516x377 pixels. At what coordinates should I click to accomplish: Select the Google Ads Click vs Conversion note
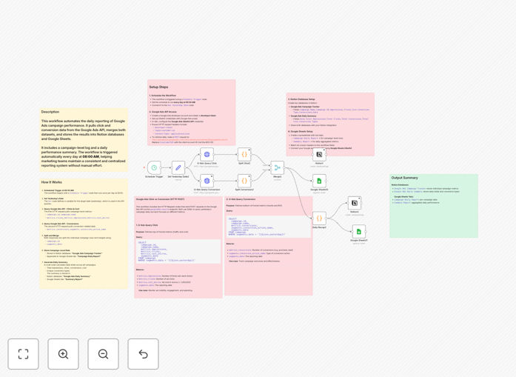click(x=178, y=247)
